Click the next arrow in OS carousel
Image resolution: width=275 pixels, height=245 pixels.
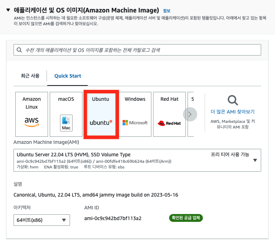(190, 114)
